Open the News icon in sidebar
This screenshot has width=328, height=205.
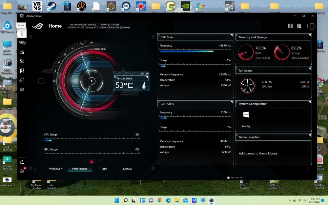pyautogui.click(x=22, y=89)
